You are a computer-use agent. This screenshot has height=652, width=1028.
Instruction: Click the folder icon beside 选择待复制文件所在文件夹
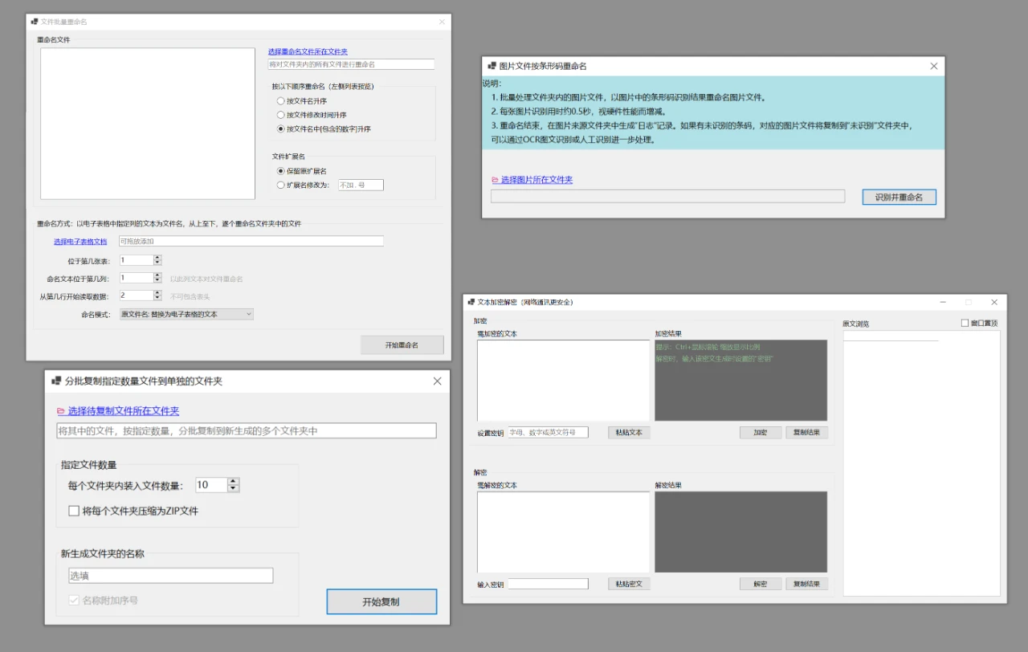[61, 411]
